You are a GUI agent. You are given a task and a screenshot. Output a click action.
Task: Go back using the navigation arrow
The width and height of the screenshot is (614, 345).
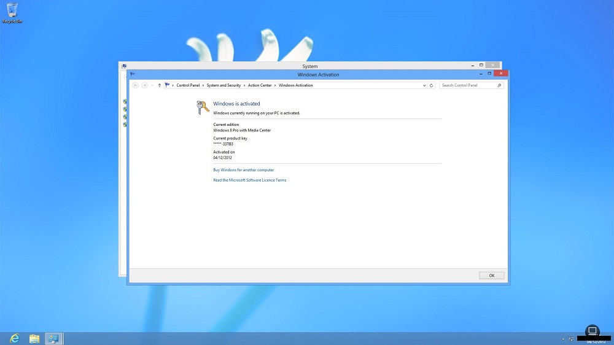[x=136, y=85]
